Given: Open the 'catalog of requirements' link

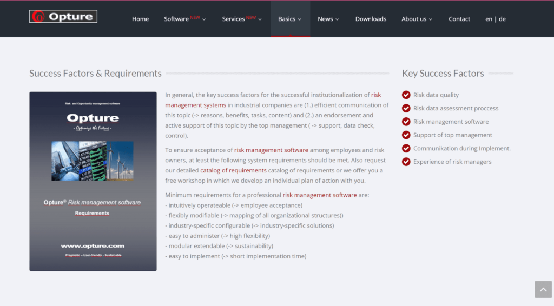Looking at the screenshot, I should pos(233,170).
